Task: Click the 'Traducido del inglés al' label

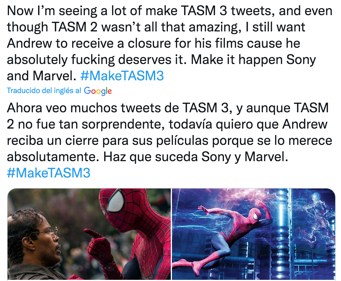Action: [44, 90]
